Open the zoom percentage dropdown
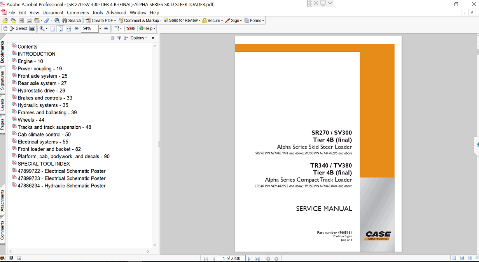 pyautogui.click(x=100, y=28)
